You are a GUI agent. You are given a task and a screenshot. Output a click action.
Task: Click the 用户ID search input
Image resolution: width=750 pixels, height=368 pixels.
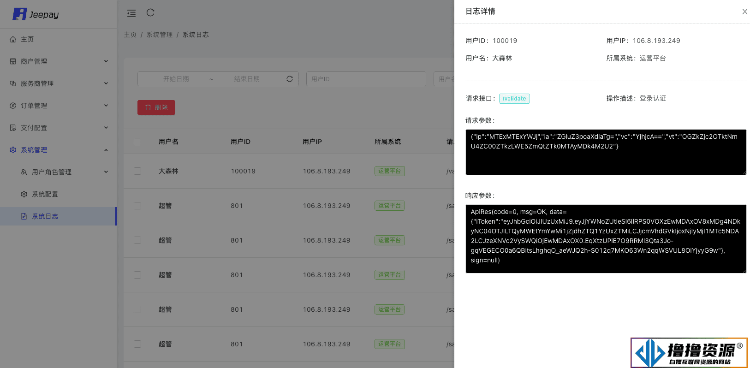click(366, 79)
